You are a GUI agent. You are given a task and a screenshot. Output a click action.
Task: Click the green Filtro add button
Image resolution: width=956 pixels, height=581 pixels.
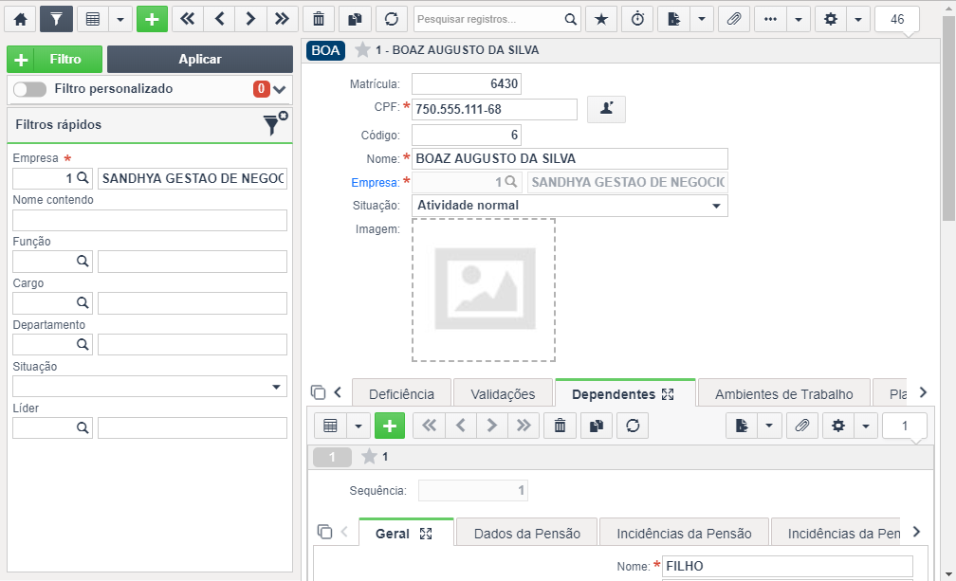(54, 59)
